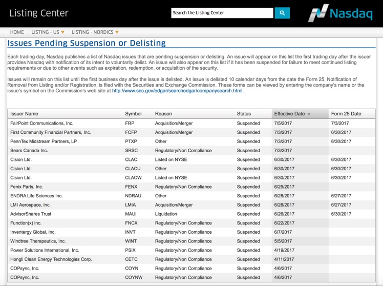
Task: Click the Liquidation reason cell
Action: click(166, 214)
